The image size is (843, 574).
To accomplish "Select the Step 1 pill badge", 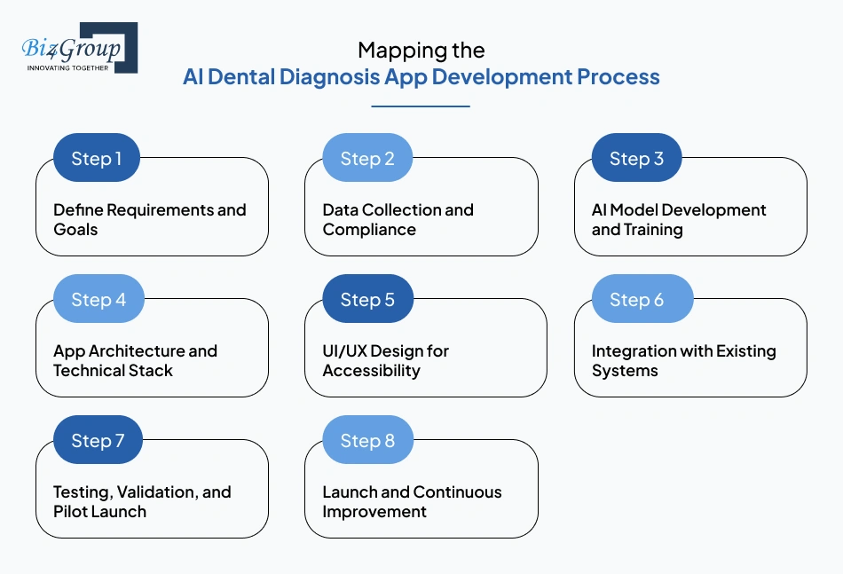I will 97,158.
